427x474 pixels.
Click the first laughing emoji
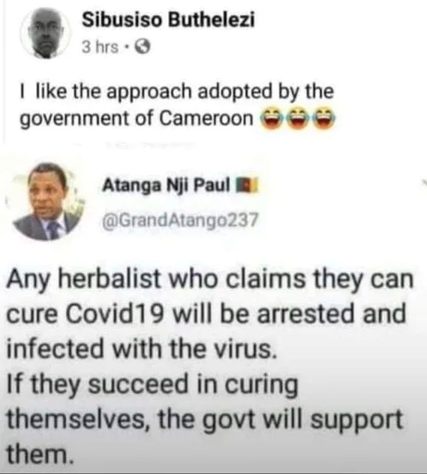tap(271, 119)
